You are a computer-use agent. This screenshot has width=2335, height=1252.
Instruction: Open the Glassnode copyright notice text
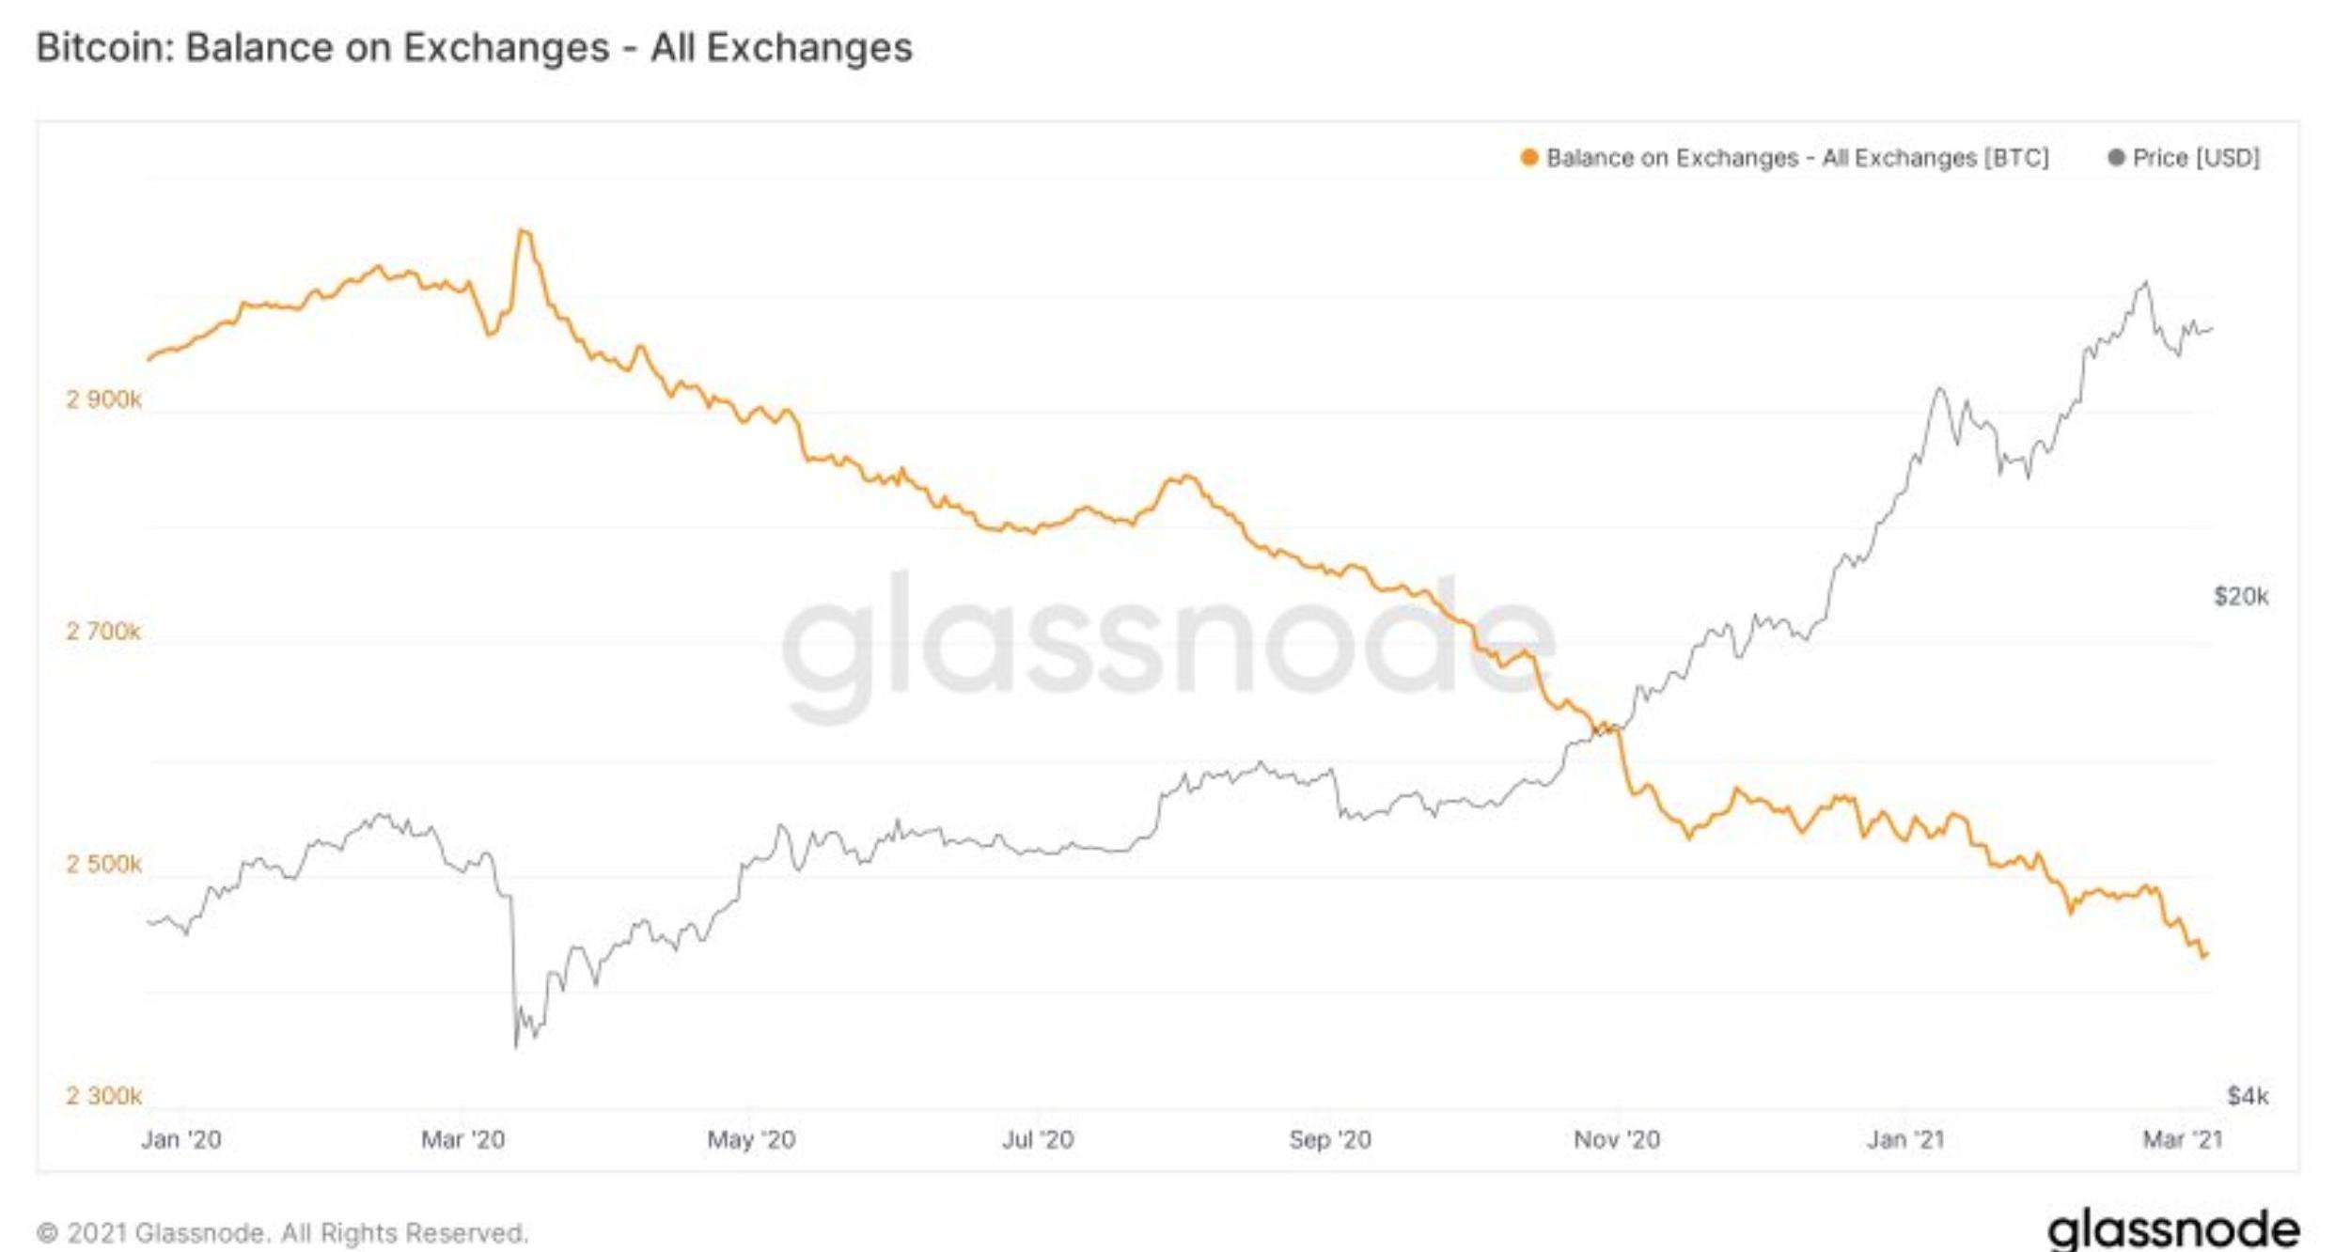[282, 1232]
